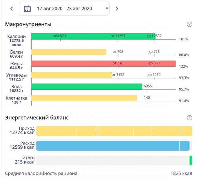197x179 pixels.
Task: Click the blue Расход energy bar
Action: 113,146
